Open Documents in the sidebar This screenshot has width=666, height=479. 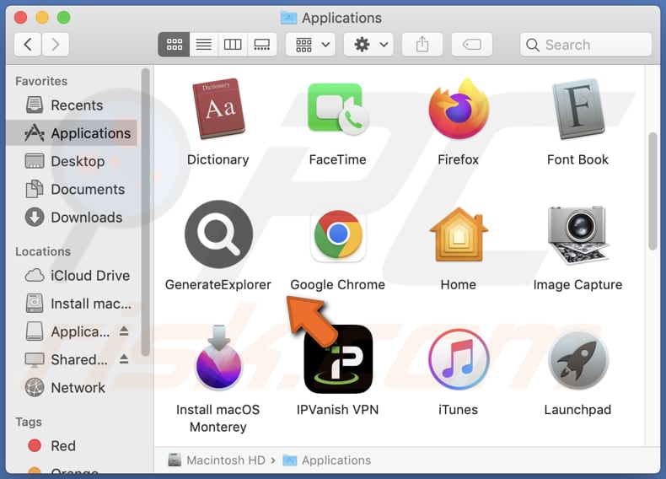tap(72, 189)
